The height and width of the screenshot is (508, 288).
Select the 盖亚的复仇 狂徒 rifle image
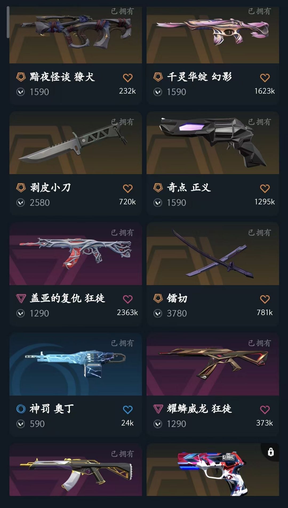(76, 254)
